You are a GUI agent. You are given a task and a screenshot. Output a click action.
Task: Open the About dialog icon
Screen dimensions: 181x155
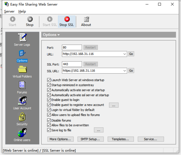[86, 19]
